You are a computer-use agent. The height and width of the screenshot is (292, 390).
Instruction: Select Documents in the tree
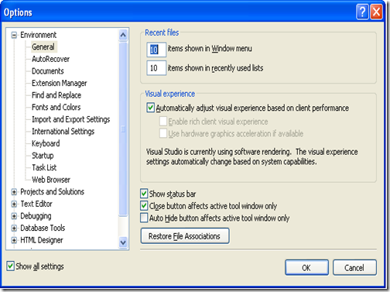[48, 71]
